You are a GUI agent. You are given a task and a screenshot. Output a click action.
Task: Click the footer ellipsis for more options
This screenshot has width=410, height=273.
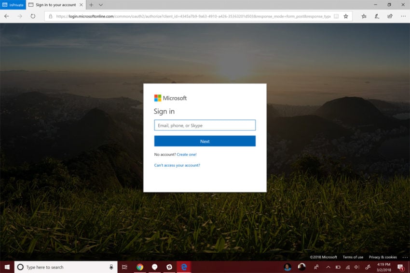click(405, 257)
